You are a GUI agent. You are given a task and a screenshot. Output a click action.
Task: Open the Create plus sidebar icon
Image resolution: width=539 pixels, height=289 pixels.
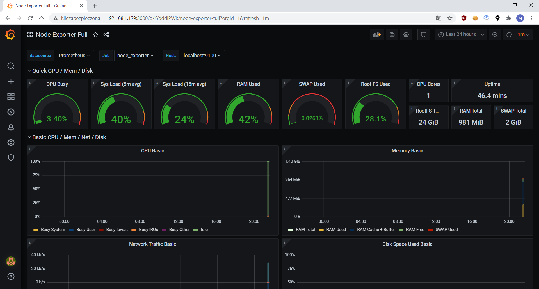pos(11,81)
